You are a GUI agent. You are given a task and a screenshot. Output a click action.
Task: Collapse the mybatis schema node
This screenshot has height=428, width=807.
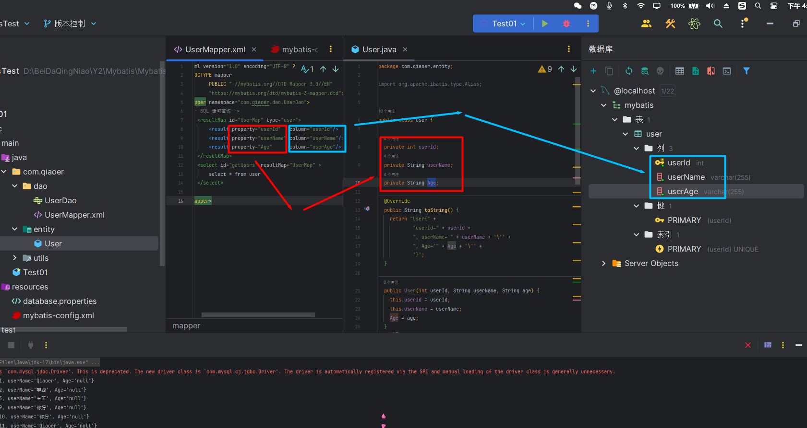point(604,105)
